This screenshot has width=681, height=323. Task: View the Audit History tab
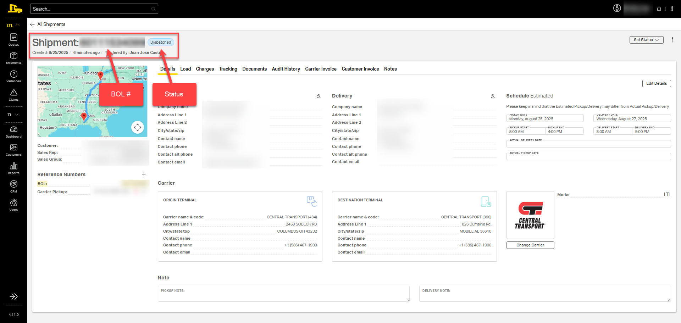pyautogui.click(x=286, y=69)
